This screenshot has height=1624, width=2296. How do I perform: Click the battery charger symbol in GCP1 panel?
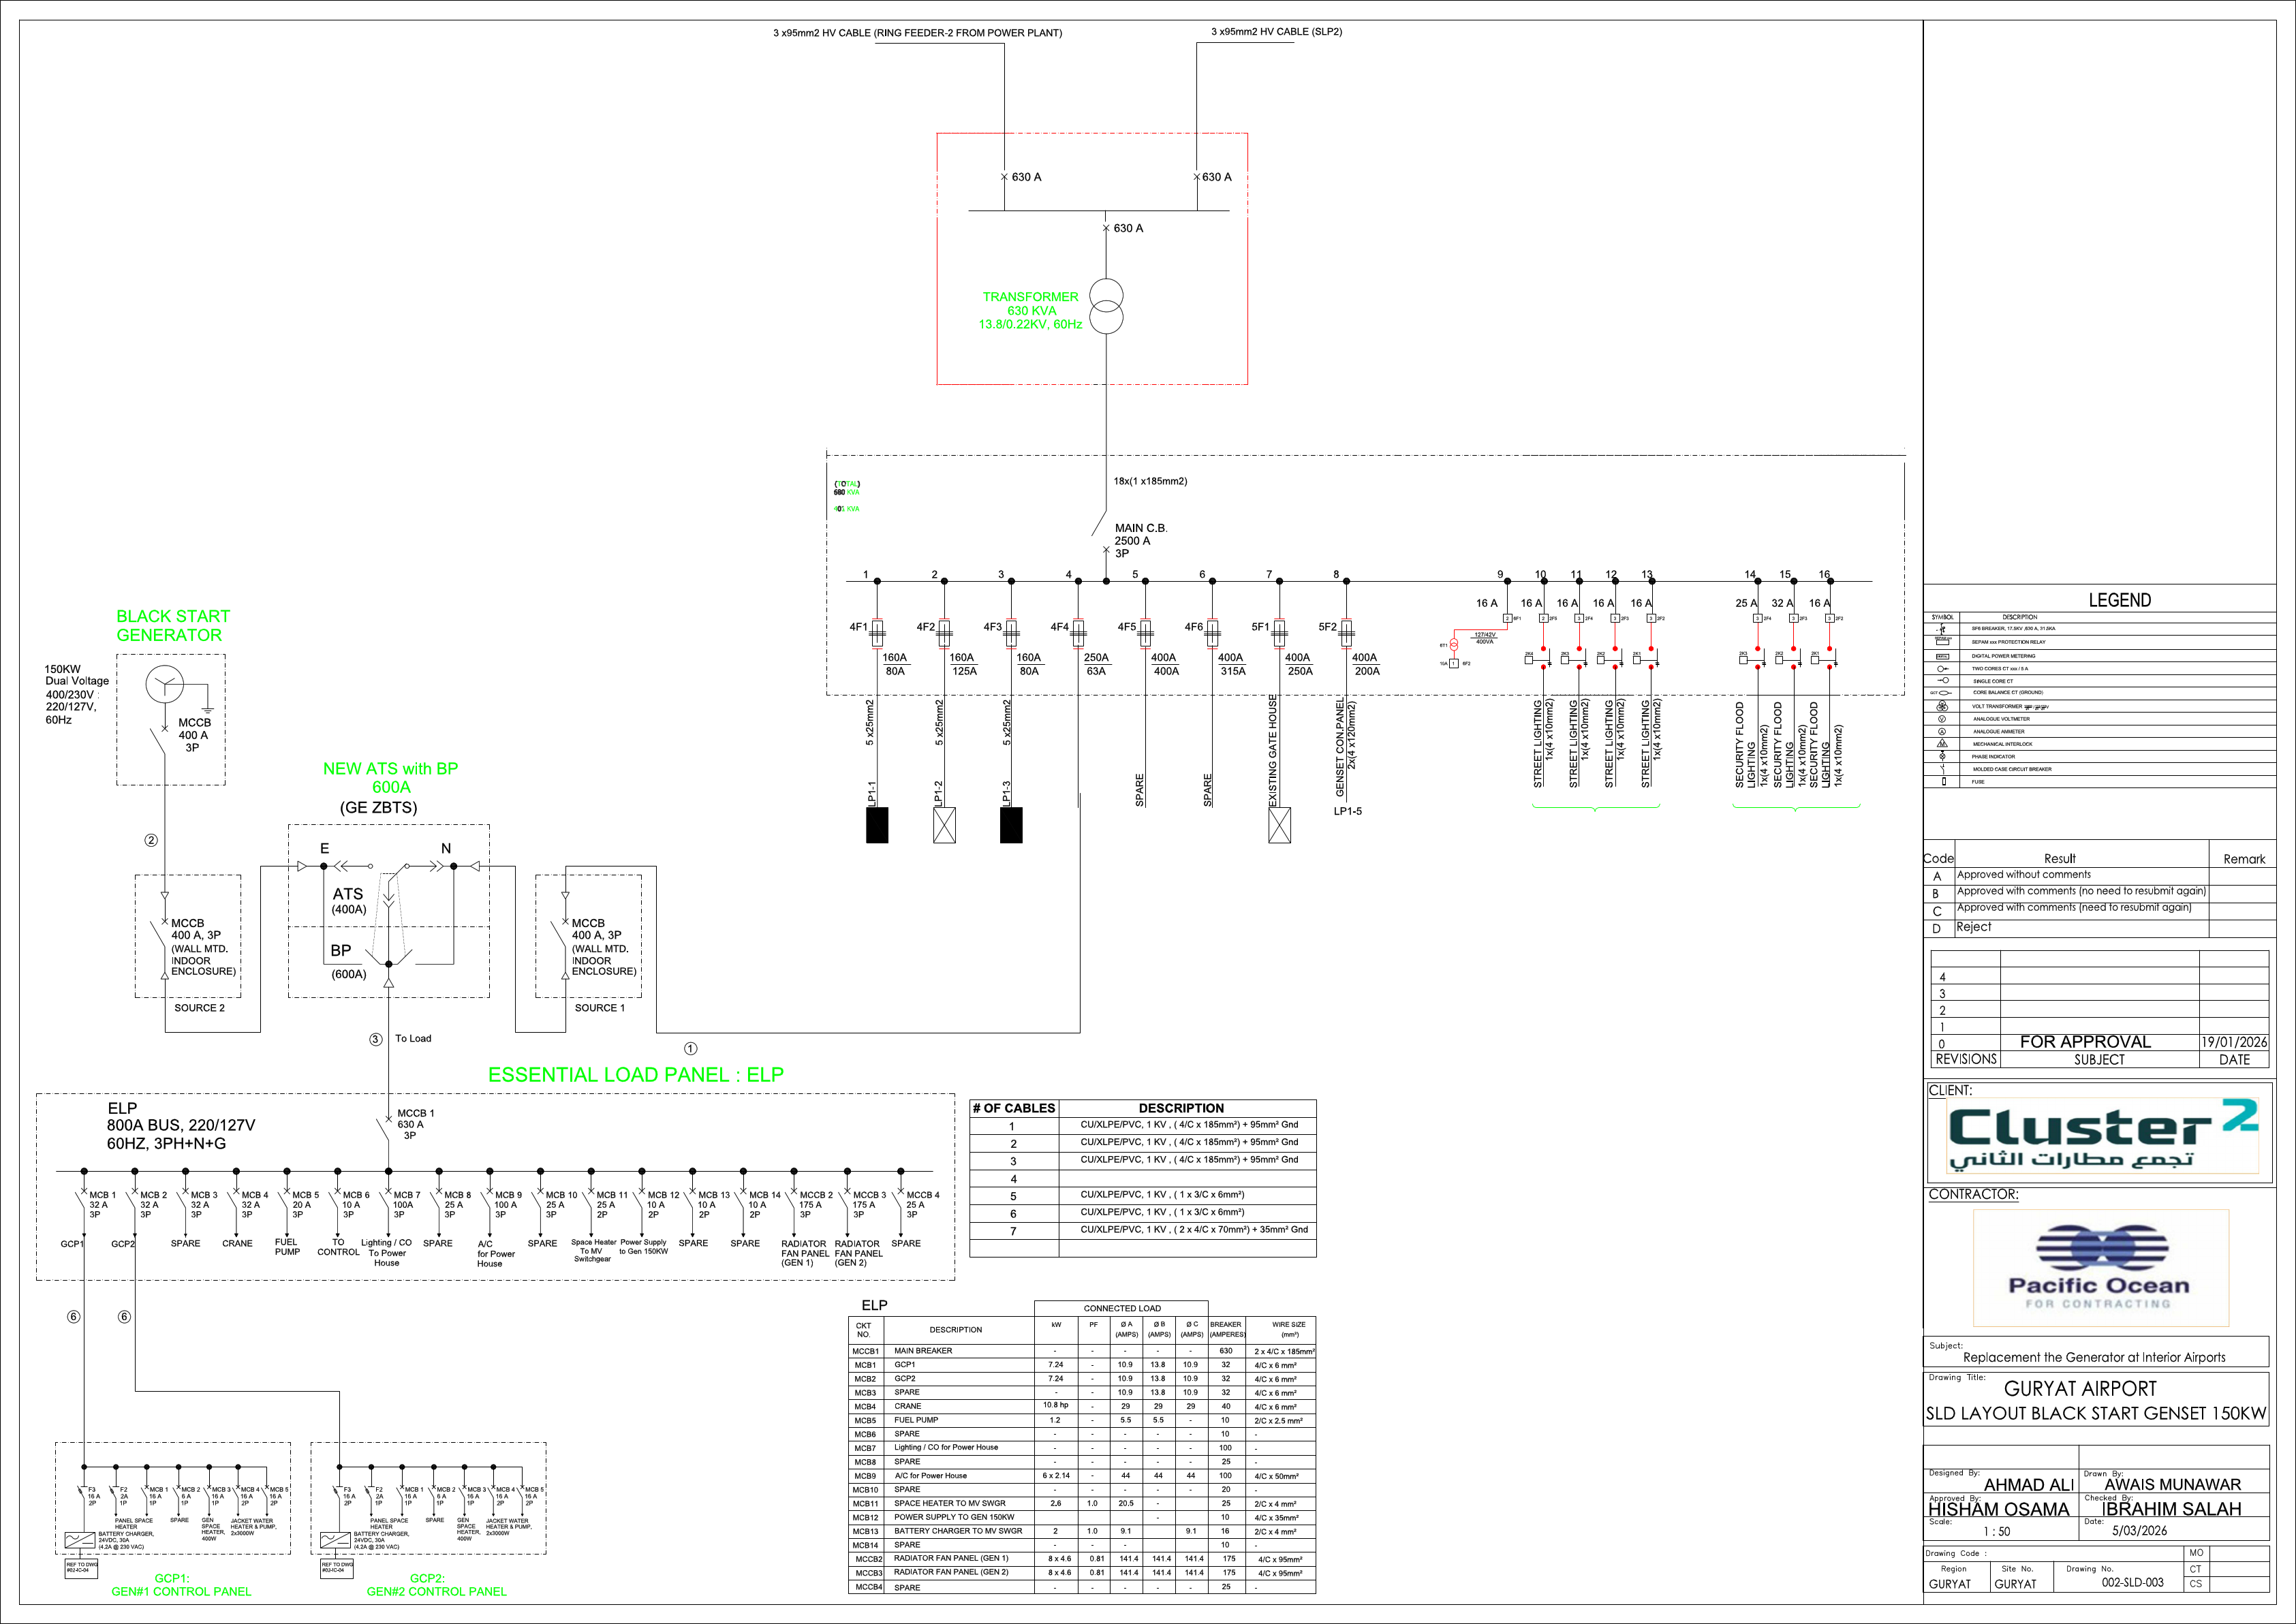(79, 1539)
